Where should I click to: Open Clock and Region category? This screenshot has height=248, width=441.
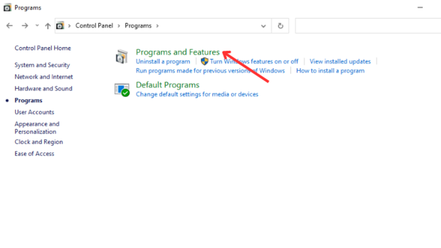tap(39, 142)
